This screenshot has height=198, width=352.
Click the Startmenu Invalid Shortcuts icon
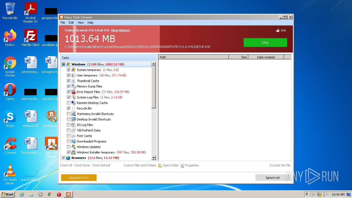click(x=73, y=114)
